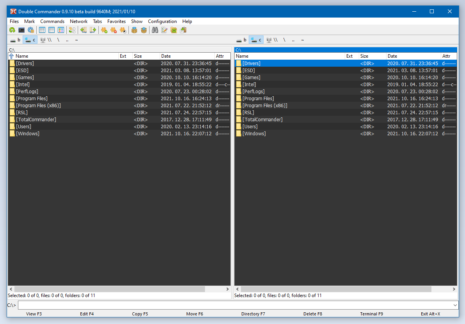This screenshot has height=324, width=465.
Task: Click Edit F4 function button
Action: click(87, 314)
